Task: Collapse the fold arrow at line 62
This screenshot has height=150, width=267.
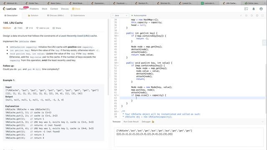Action: click(x=118, y=95)
